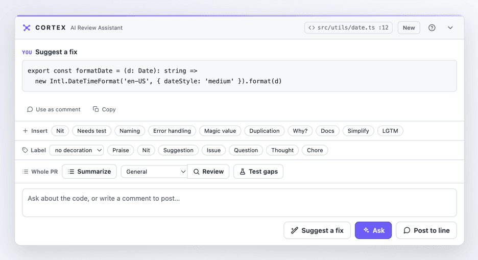Insert the Duplication snippet
Viewport: 478px width, 260px height.
click(265, 131)
